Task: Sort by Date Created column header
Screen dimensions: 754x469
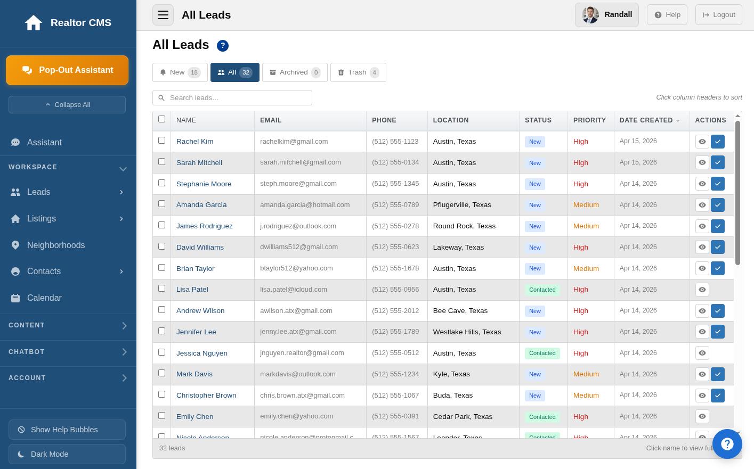Action: pos(651,120)
